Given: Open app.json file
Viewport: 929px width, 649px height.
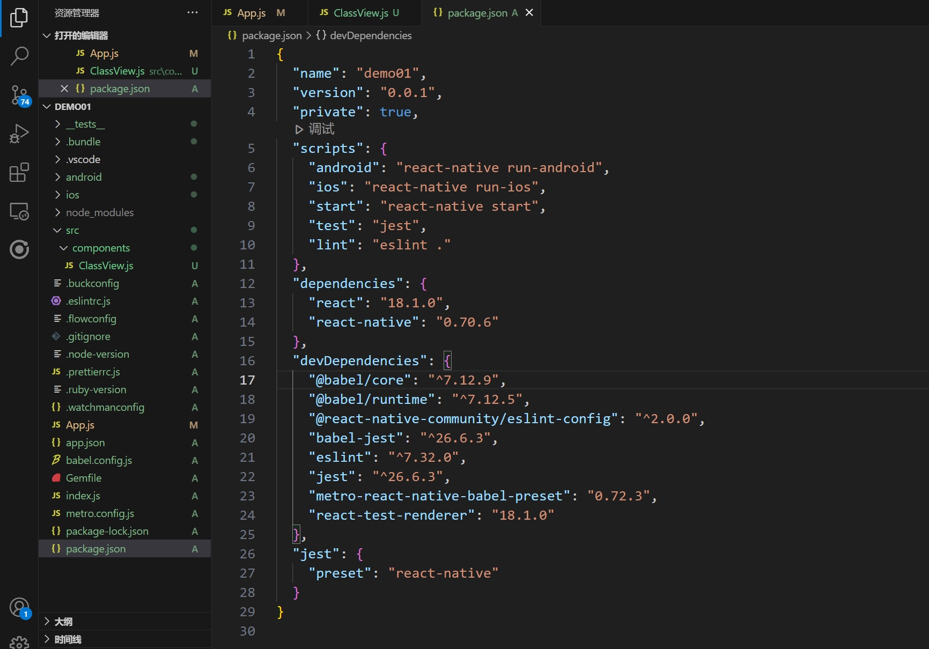Looking at the screenshot, I should [x=124, y=442].
